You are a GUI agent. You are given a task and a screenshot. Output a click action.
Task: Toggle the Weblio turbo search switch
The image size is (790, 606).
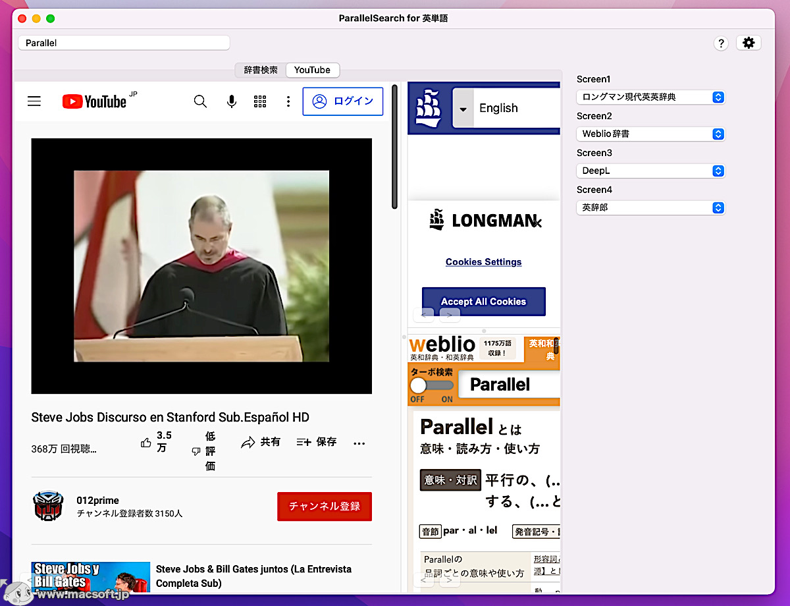[431, 385]
